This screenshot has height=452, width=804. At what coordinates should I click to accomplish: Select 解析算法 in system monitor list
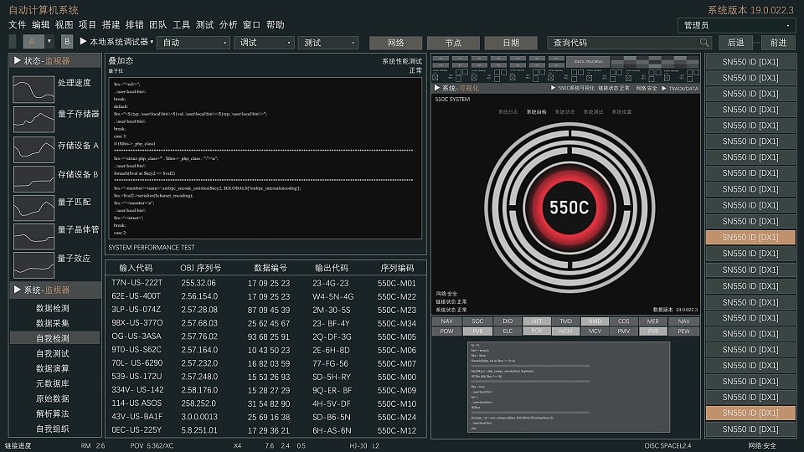52,413
